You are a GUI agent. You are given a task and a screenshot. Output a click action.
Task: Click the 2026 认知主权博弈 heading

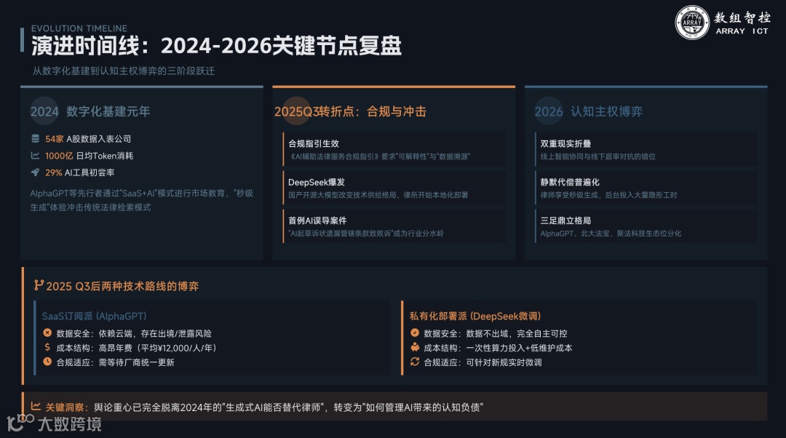pos(589,111)
